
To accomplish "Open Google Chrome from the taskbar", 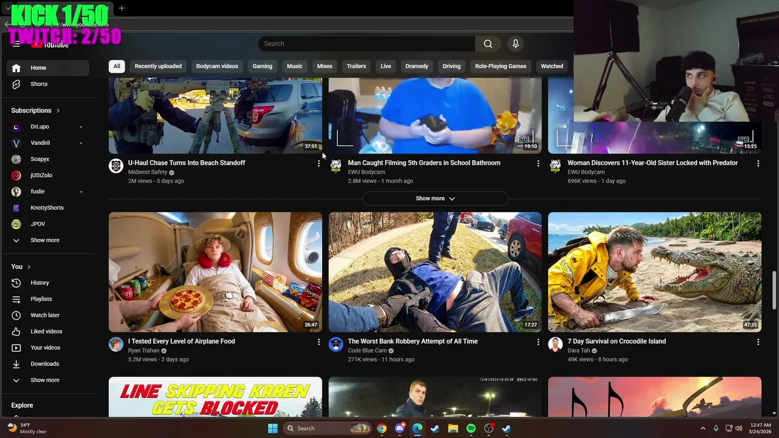I will [x=382, y=428].
